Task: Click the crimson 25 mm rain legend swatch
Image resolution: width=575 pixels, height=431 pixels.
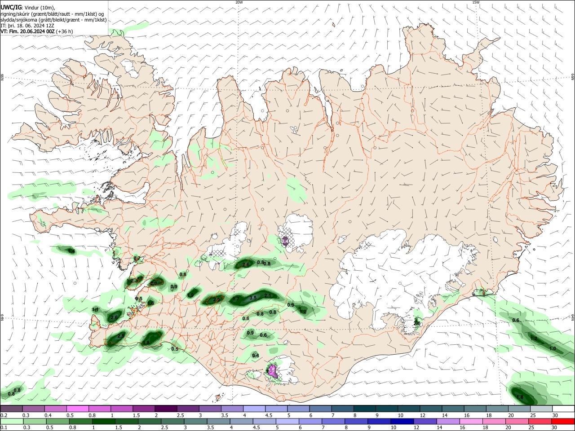Action: 541,421
